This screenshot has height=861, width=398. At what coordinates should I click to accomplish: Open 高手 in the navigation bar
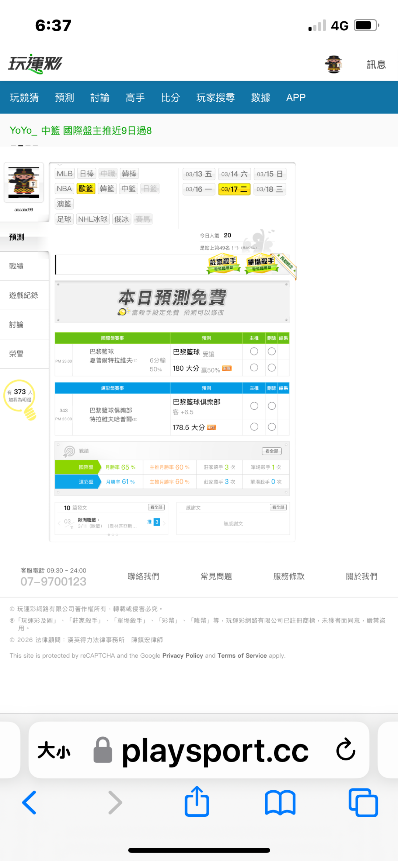coord(135,98)
